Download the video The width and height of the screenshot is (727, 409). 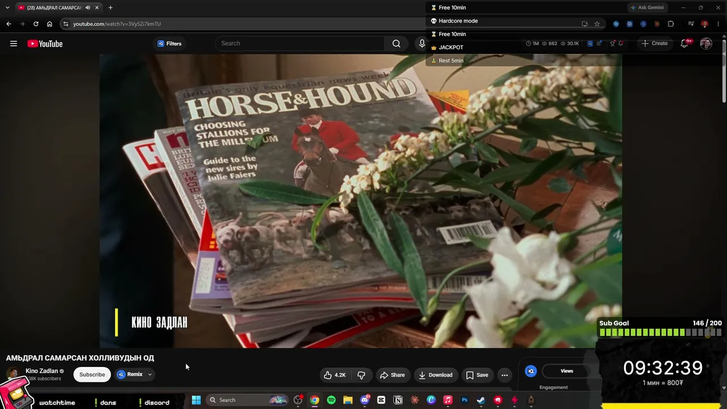coord(436,375)
